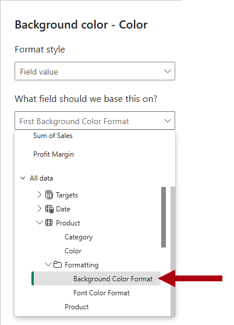Click the Targets calculator table icon
This screenshot has width=234, height=325.
tap(49, 195)
